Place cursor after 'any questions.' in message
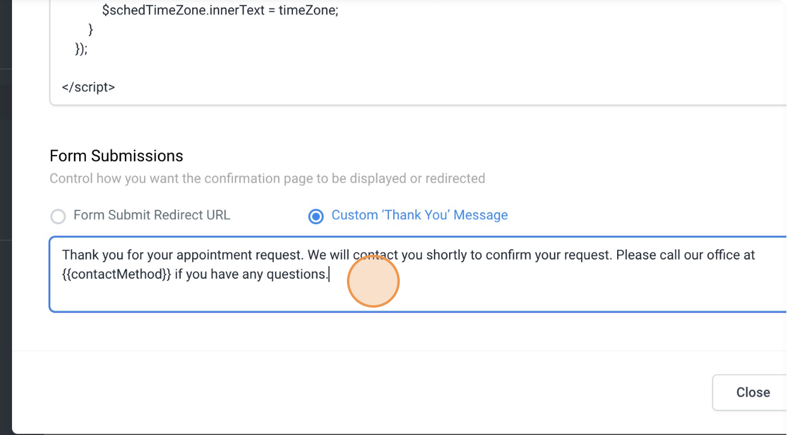 329,275
